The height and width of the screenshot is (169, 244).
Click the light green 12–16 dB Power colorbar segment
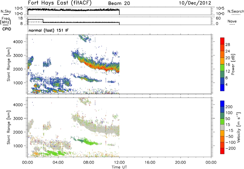(x=222, y=67)
